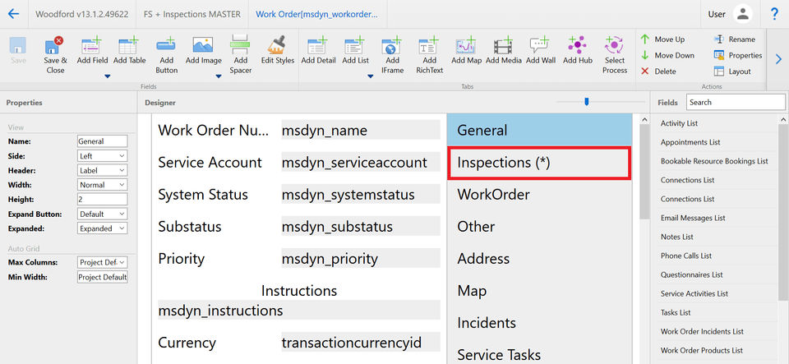The image size is (789, 364).
Task: Click the Add RichText icon
Action: click(x=429, y=45)
